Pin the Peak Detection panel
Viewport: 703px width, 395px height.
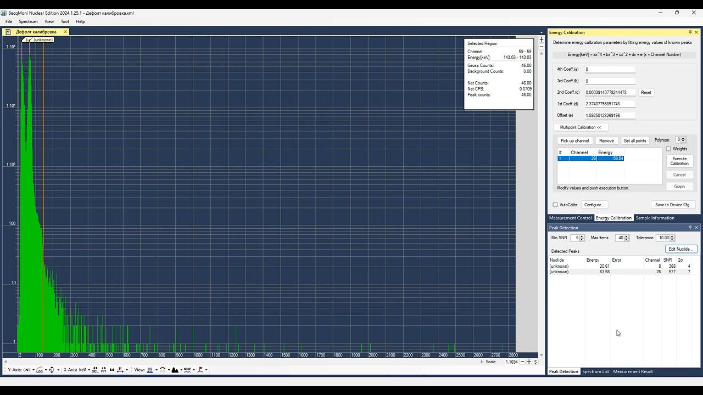coord(690,228)
